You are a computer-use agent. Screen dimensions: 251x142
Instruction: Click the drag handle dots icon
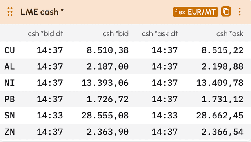pyautogui.click(x=10, y=12)
